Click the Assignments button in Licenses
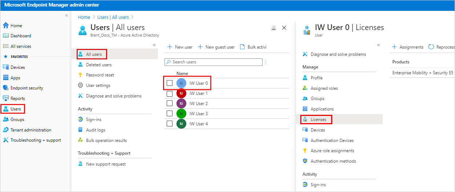The image size is (455, 192). (407, 47)
